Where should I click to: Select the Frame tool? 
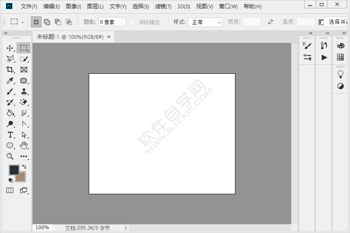coord(24,70)
